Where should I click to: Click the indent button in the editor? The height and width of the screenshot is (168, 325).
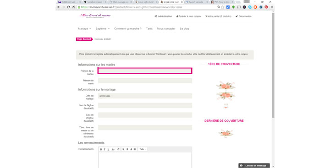118,149
